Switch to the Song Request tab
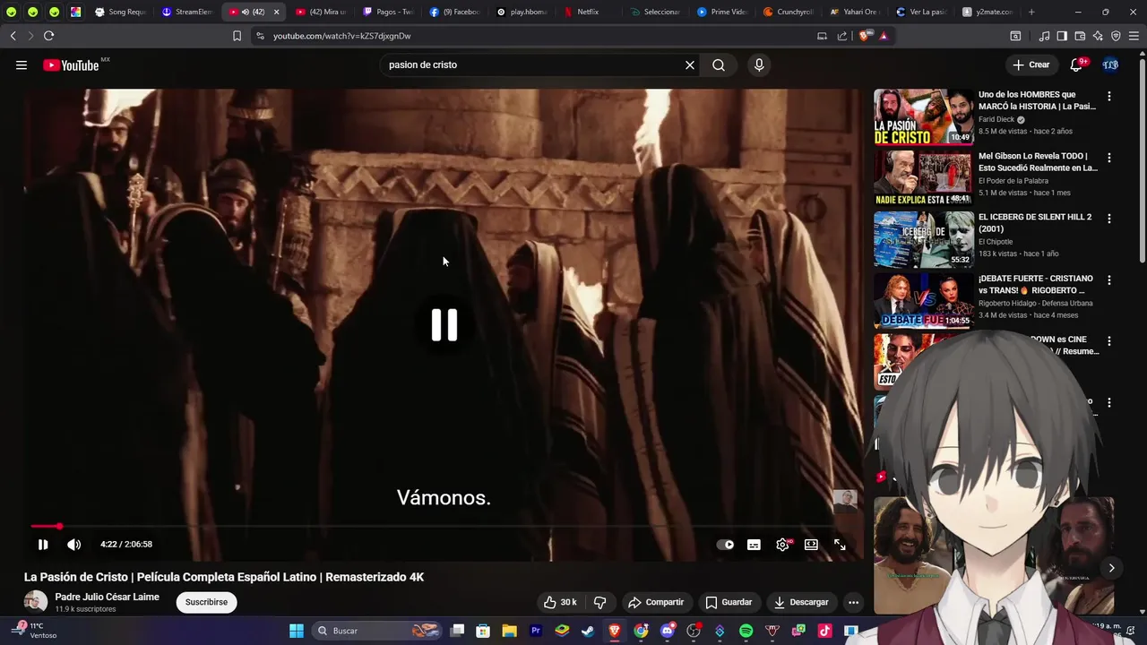Image resolution: width=1147 pixels, height=645 pixels. (120, 12)
